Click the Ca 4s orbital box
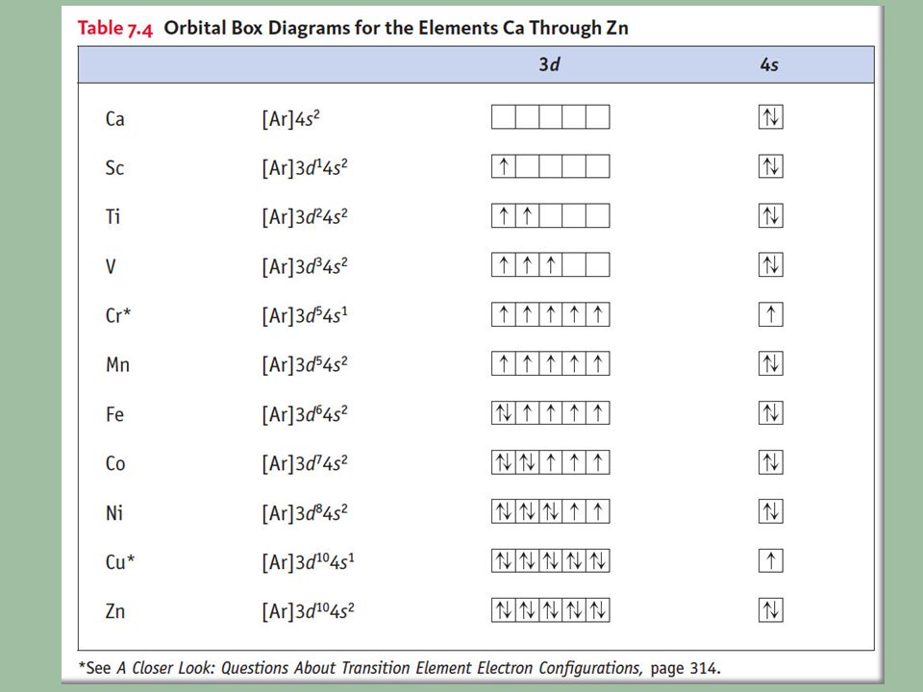Viewport: 923px width, 692px height. (770, 117)
